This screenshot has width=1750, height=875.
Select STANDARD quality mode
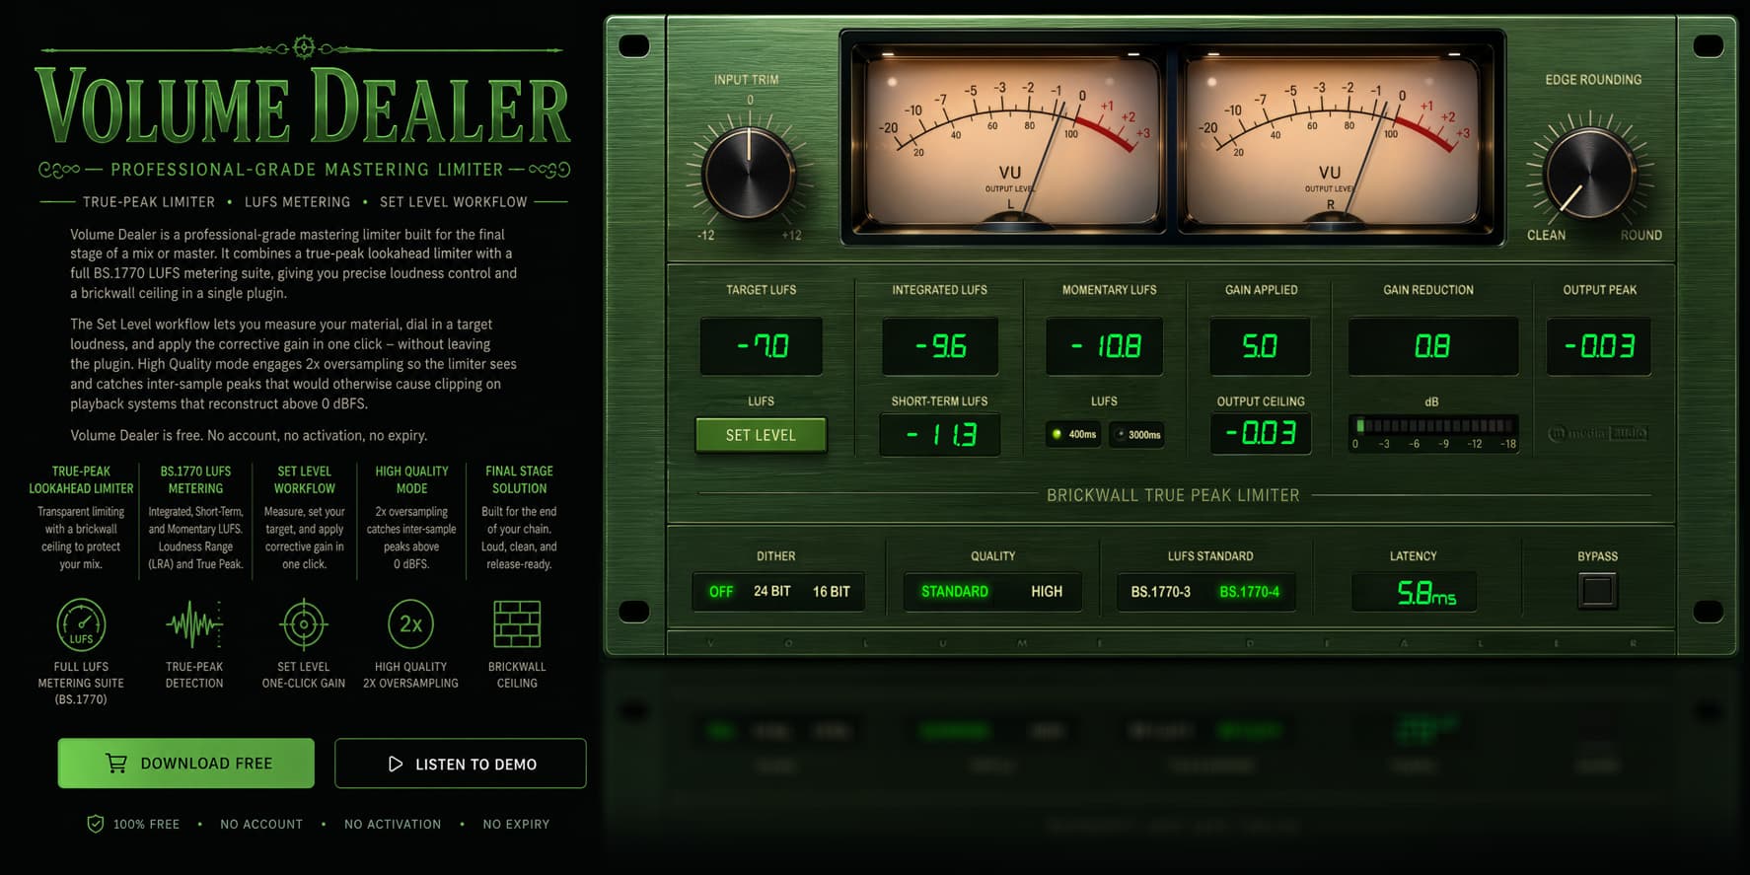[x=955, y=592]
